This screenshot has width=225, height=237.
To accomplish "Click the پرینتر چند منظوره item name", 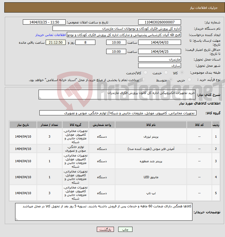I will (x=151, y=161).
